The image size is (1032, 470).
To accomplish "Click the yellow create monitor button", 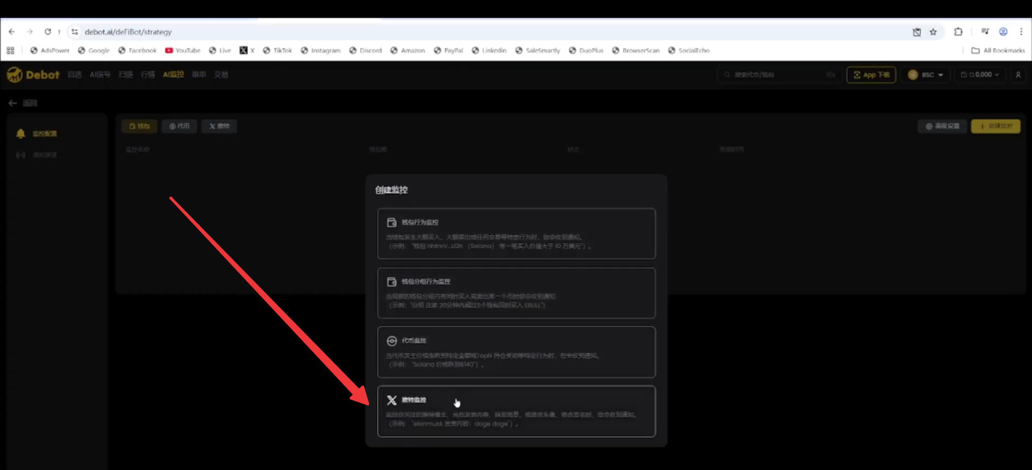I will 996,126.
